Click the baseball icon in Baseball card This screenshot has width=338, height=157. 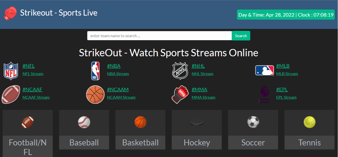[84, 122]
